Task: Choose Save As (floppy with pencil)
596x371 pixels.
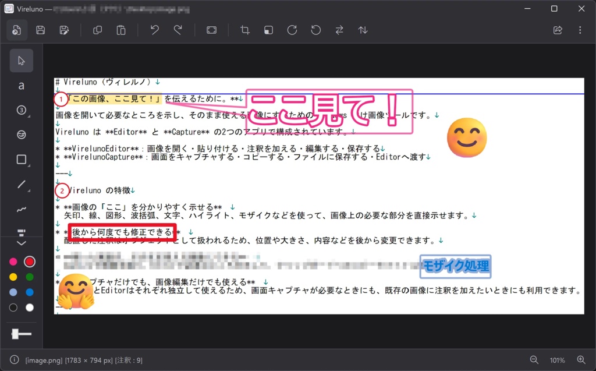Action: (64, 30)
